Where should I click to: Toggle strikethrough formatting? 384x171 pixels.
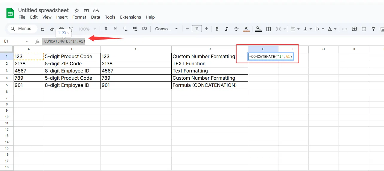pyautogui.click(x=236, y=29)
